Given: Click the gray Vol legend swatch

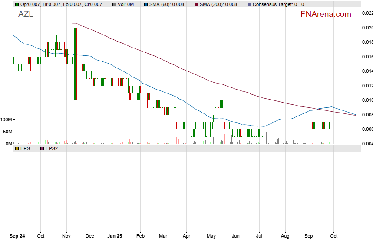Looking at the screenshot, I should click(114, 4).
